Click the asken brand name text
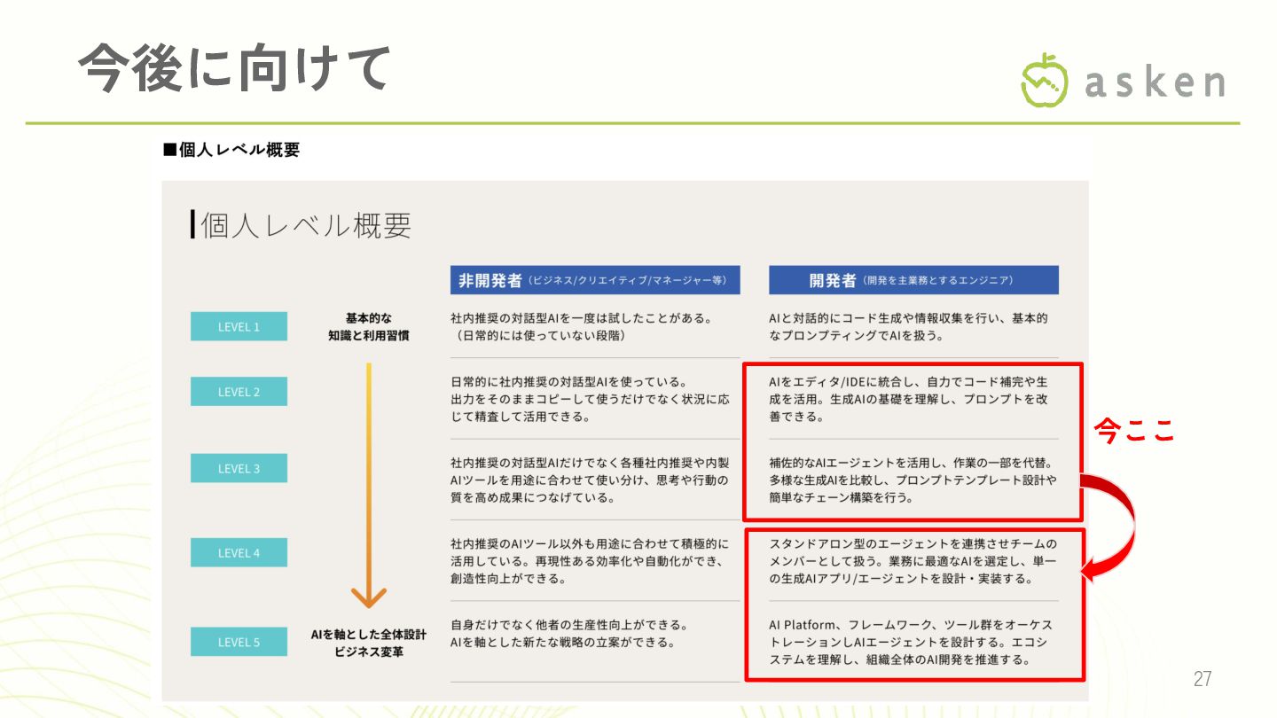Viewport: 1277px width, 718px height. click(1156, 82)
